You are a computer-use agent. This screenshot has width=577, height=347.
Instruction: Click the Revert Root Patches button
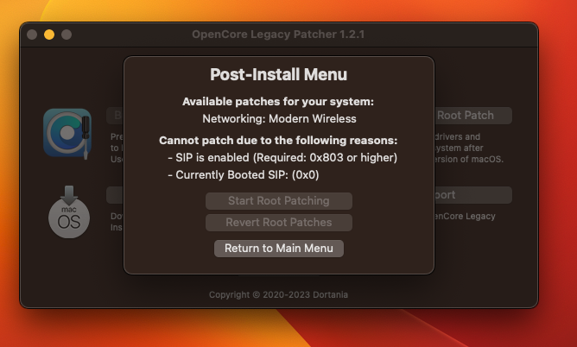(x=278, y=223)
